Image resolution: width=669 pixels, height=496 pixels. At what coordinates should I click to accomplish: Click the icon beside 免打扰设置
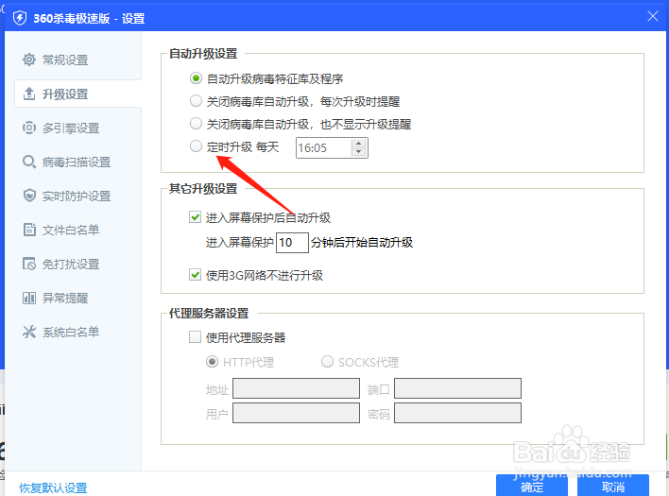tap(29, 264)
